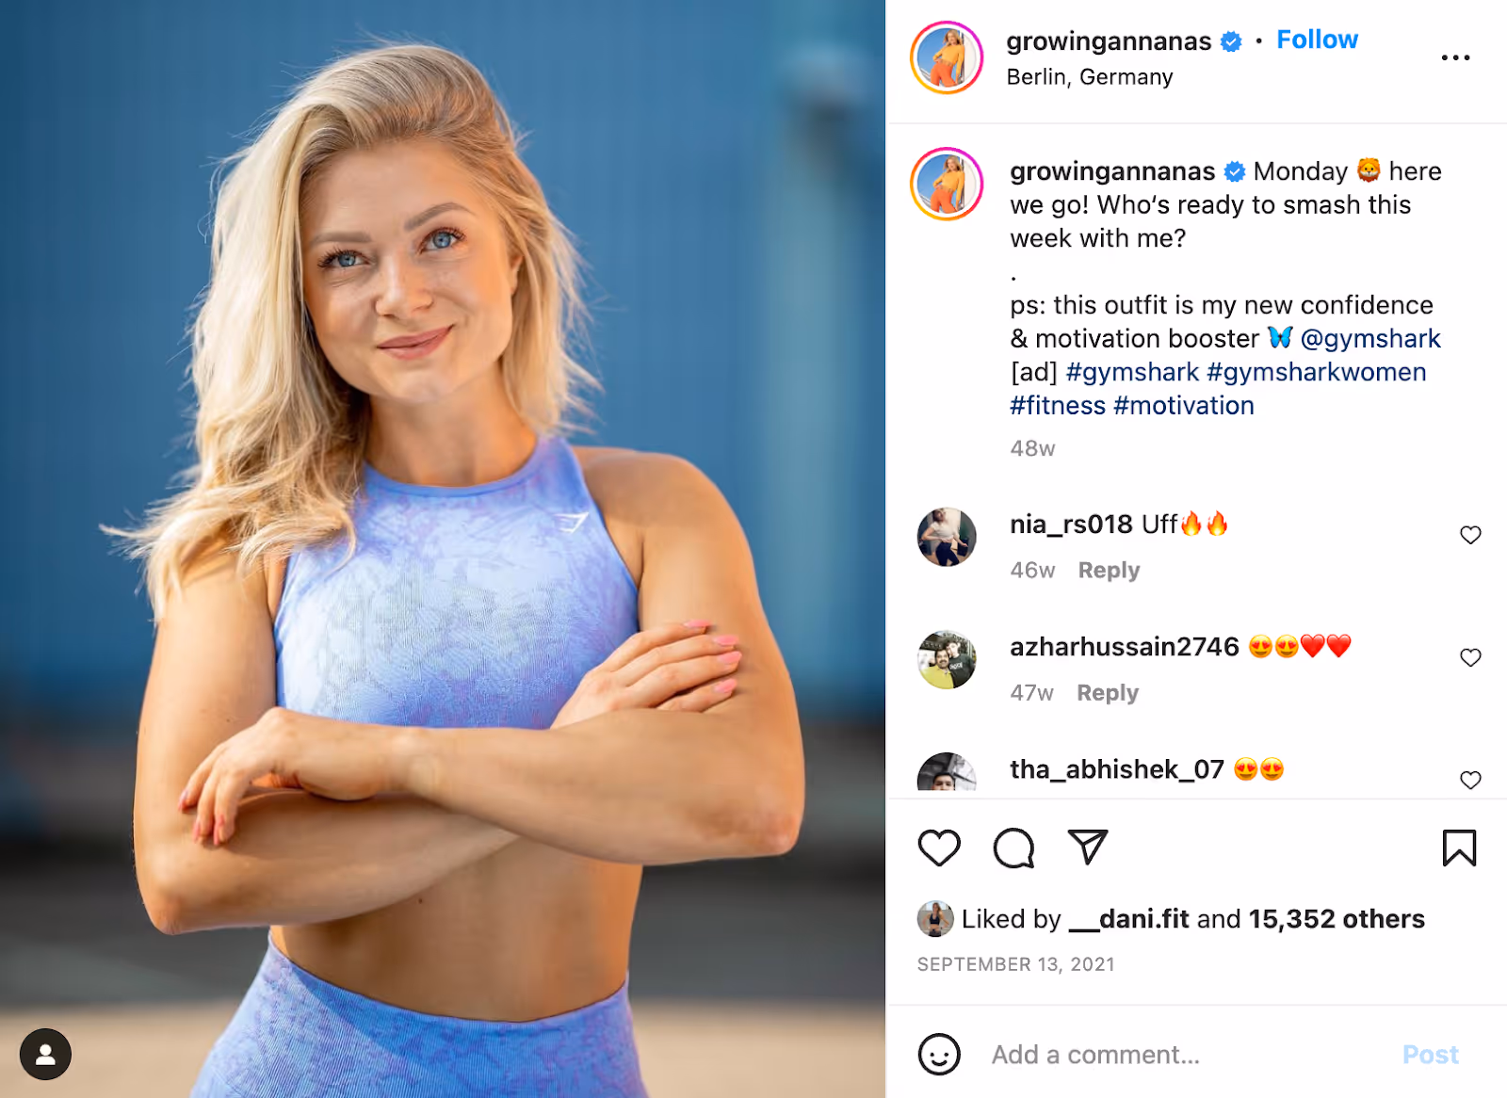Open Berlin, Germany location link
The image size is (1507, 1098).
click(x=1090, y=77)
